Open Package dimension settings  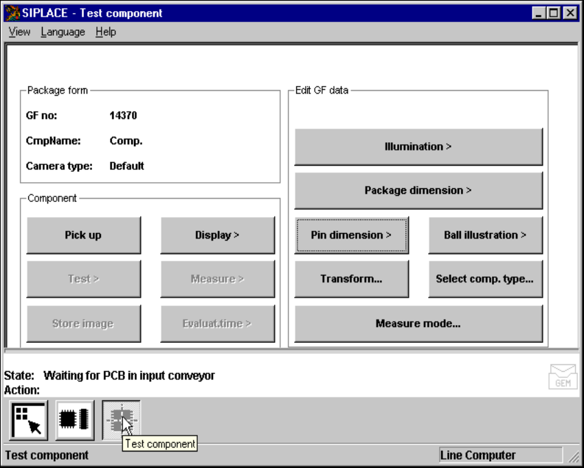tap(418, 190)
